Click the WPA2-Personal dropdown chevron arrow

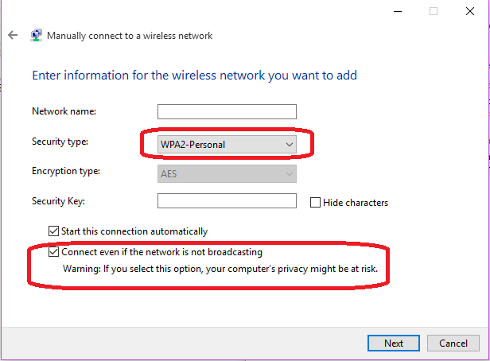(290, 145)
